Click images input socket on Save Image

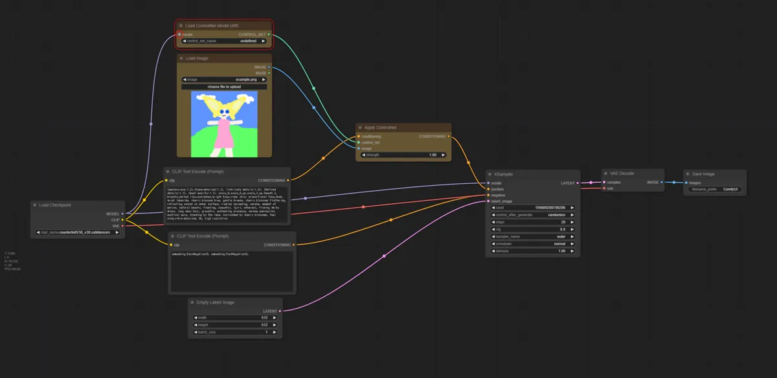685,183
